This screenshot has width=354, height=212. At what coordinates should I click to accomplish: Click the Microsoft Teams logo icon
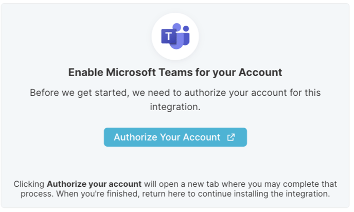pyautogui.click(x=175, y=36)
